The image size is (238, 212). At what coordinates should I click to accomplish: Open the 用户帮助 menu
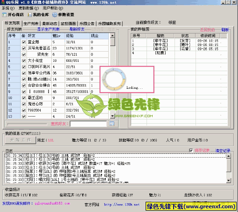53,8
